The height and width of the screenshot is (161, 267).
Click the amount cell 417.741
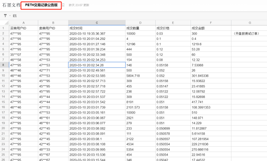[211, 102]
